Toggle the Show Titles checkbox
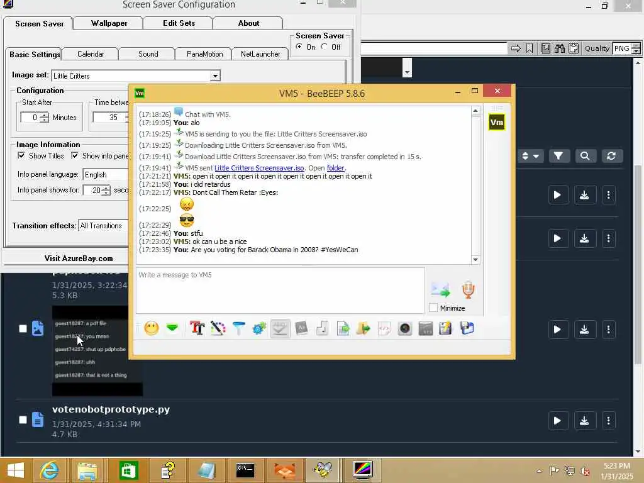644x483 pixels. (21, 155)
